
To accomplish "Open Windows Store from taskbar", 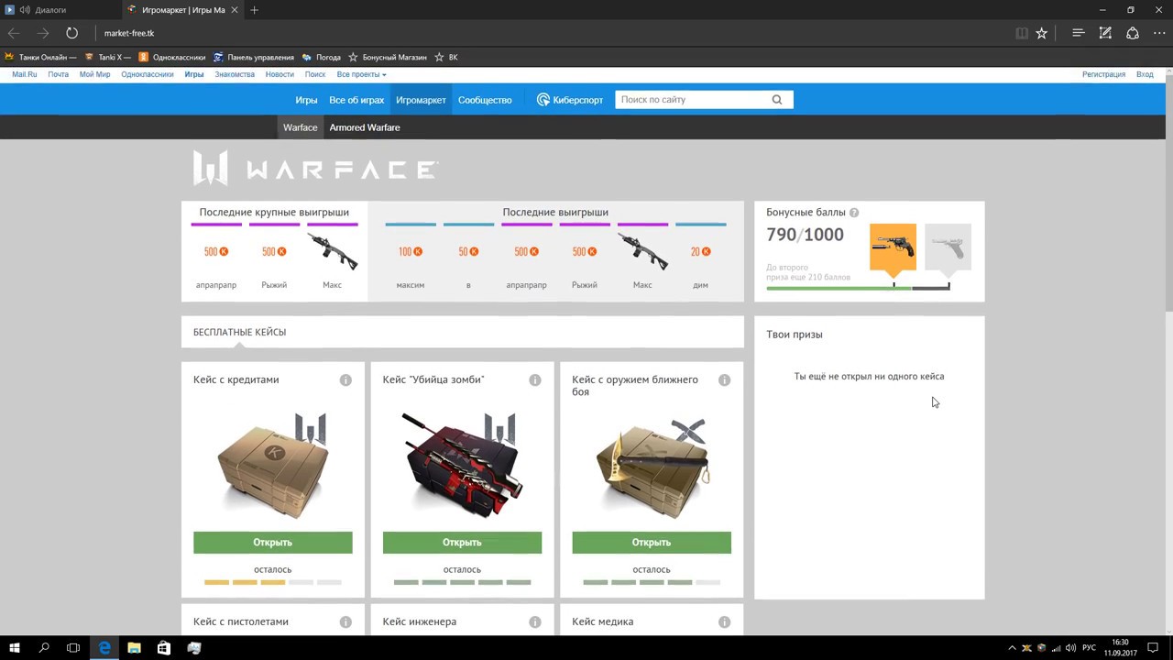I will tap(164, 648).
